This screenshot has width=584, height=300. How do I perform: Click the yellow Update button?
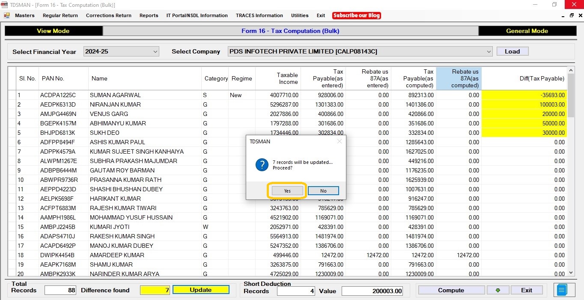click(201, 290)
